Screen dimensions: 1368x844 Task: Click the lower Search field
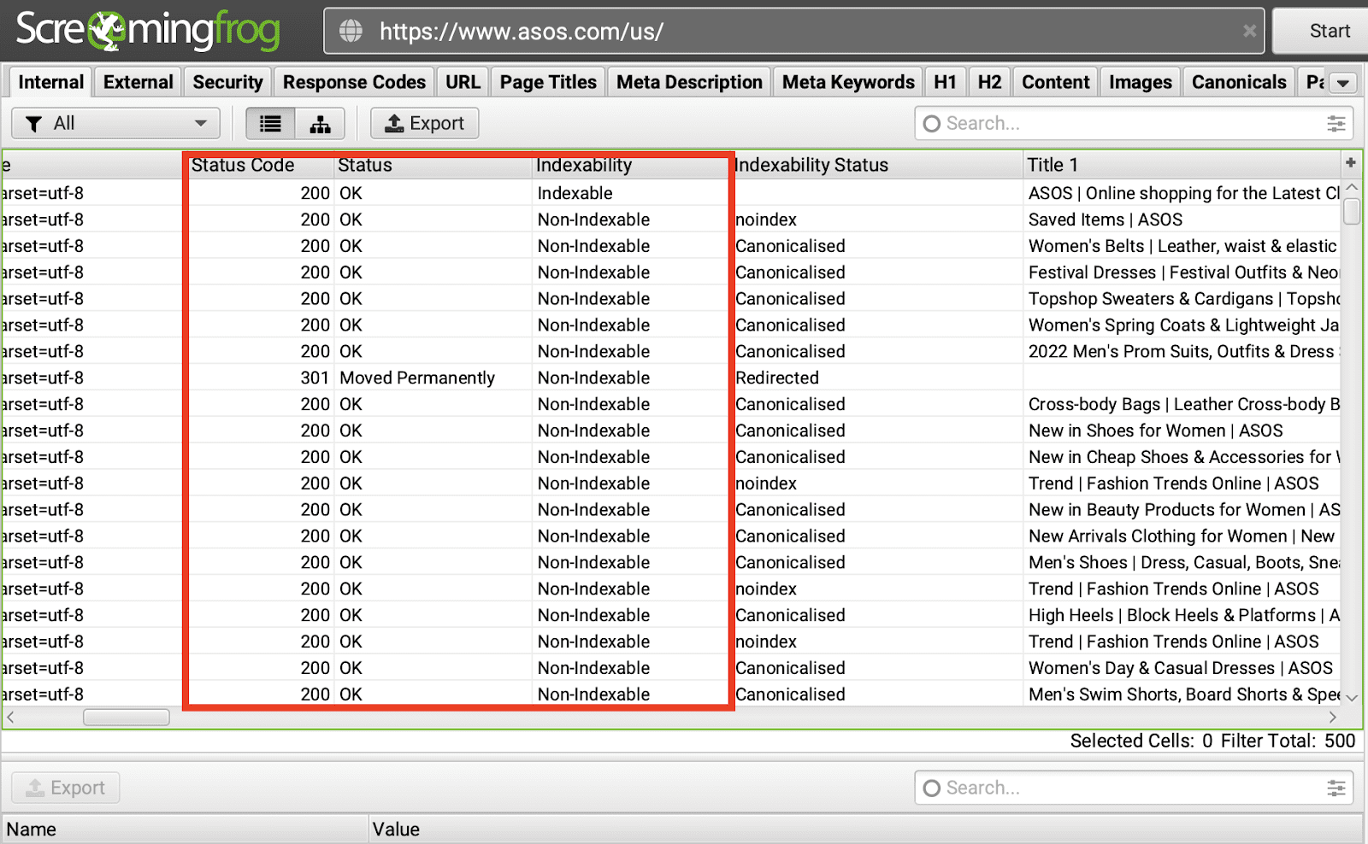pos(1134,788)
